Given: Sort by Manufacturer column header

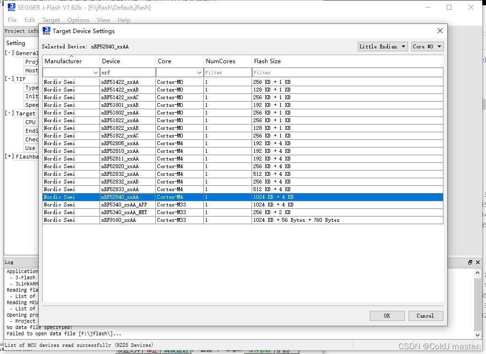Looking at the screenshot, I should (x=71, y=61).
